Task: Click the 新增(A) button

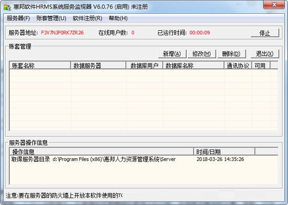Action: [x=172, y=54]
